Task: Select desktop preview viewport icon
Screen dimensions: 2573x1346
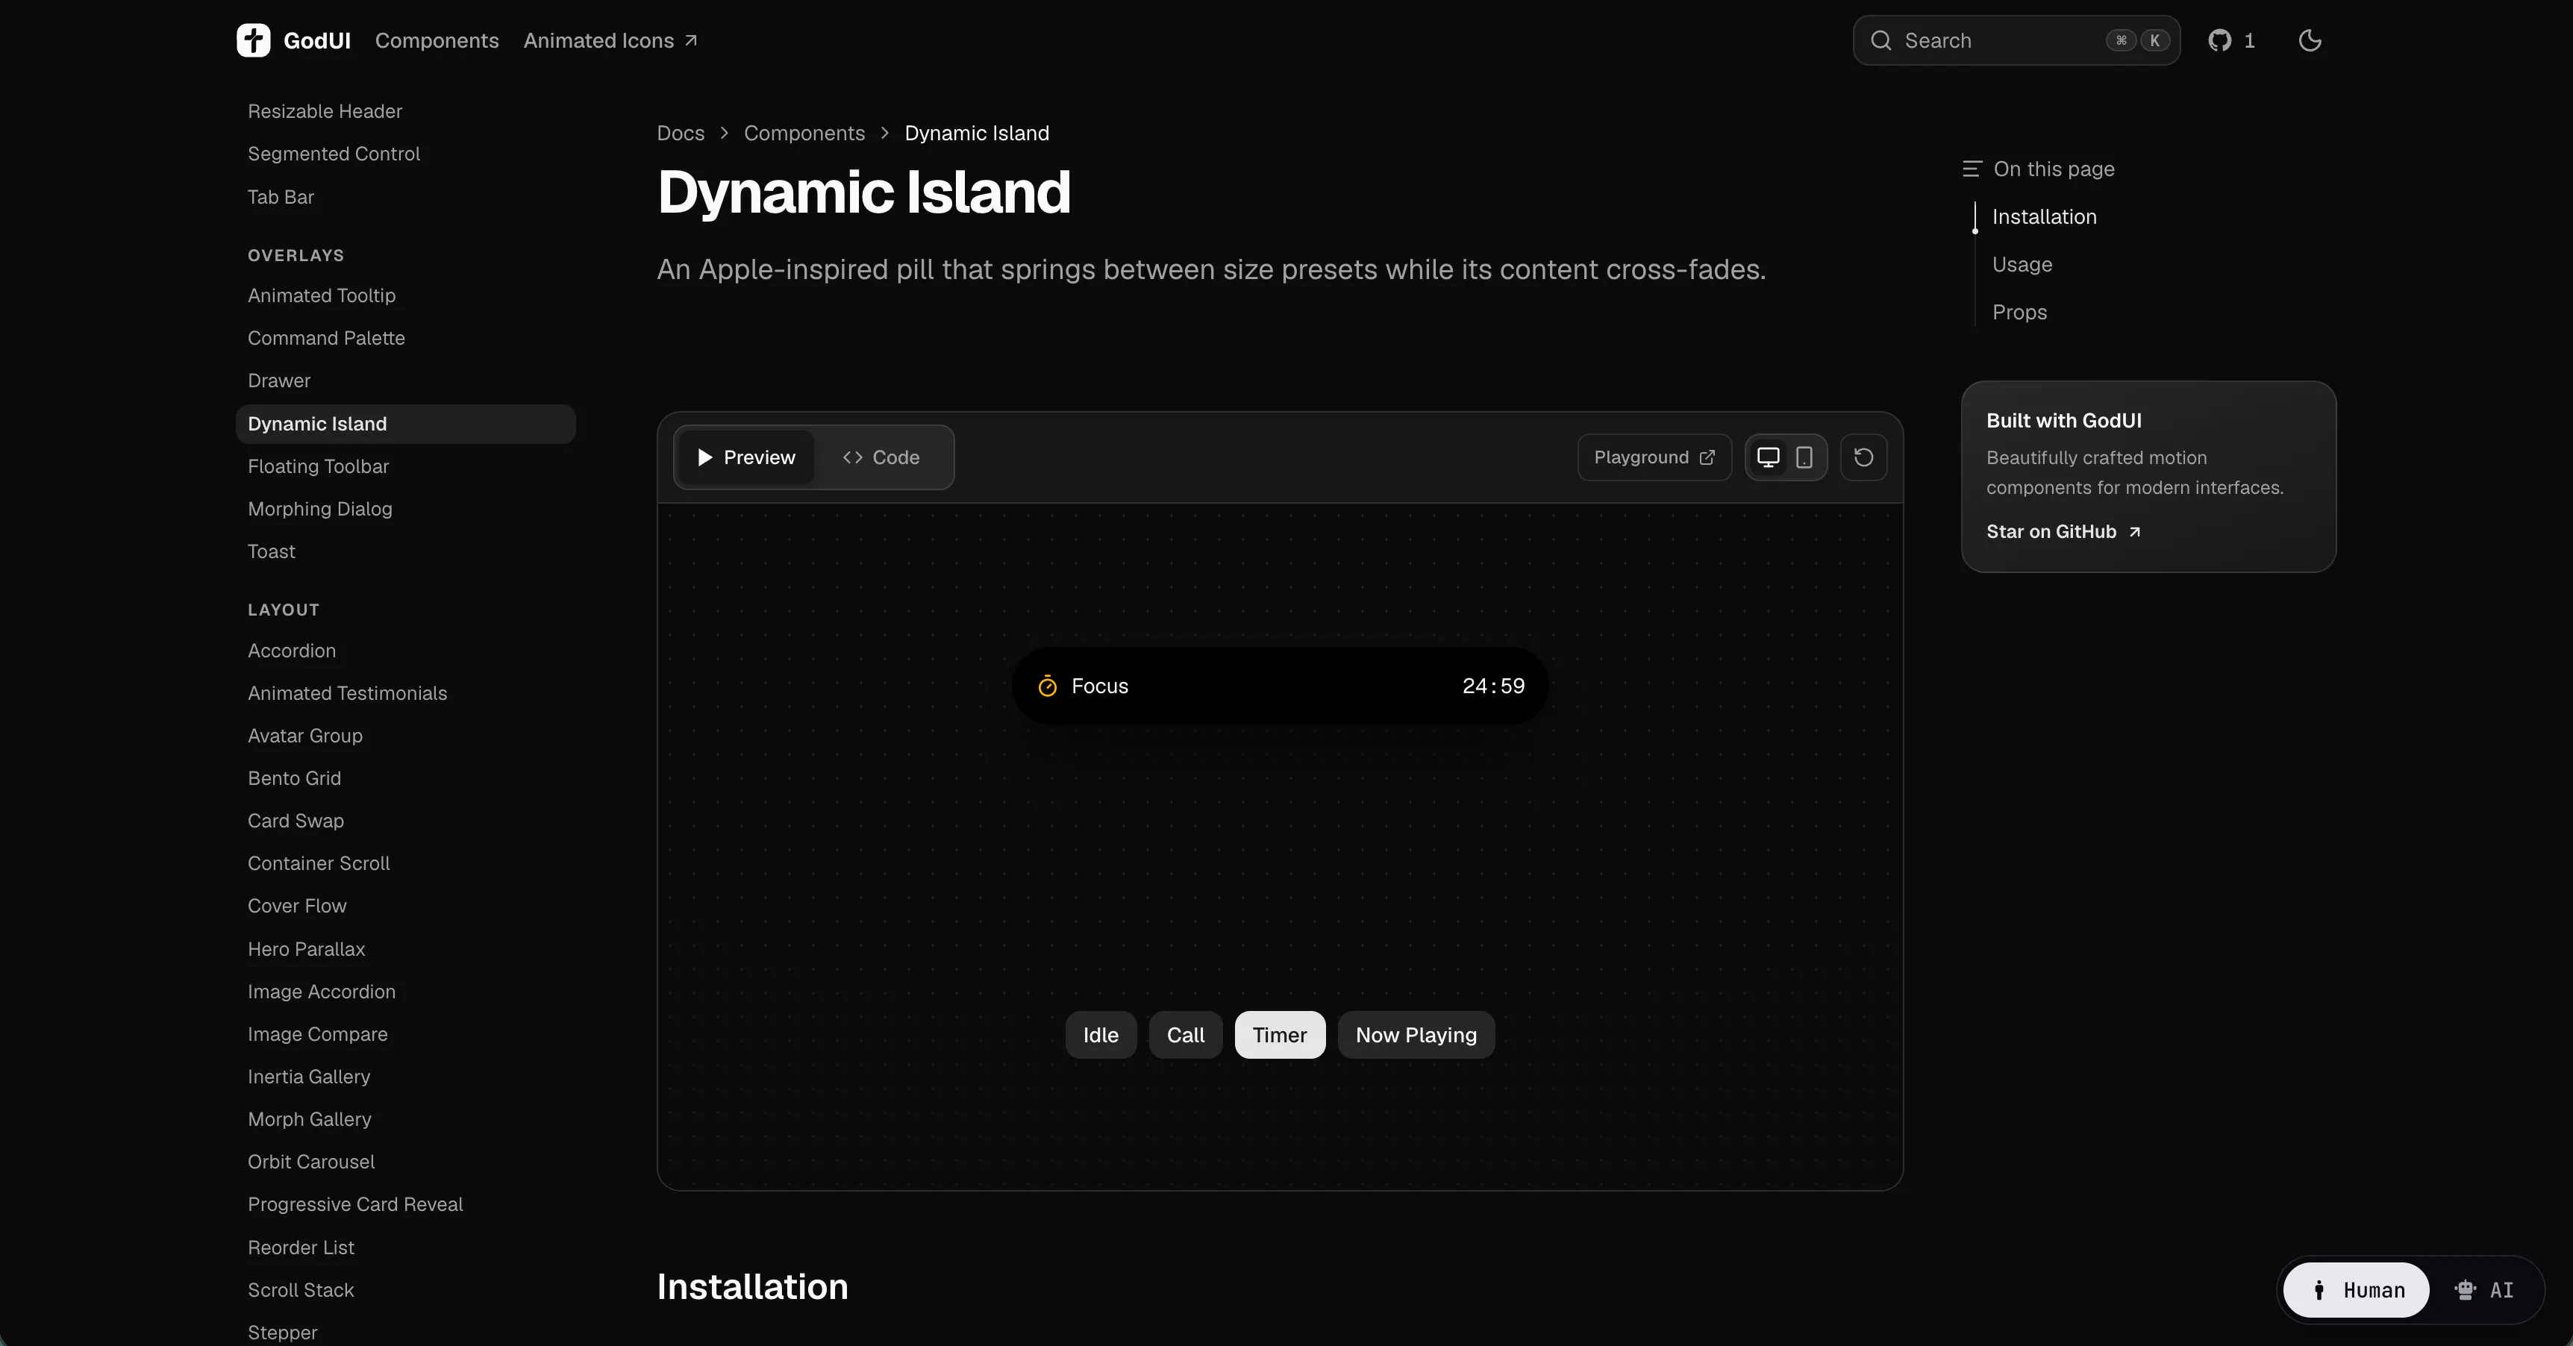Action: click(x=1768, y=457)
